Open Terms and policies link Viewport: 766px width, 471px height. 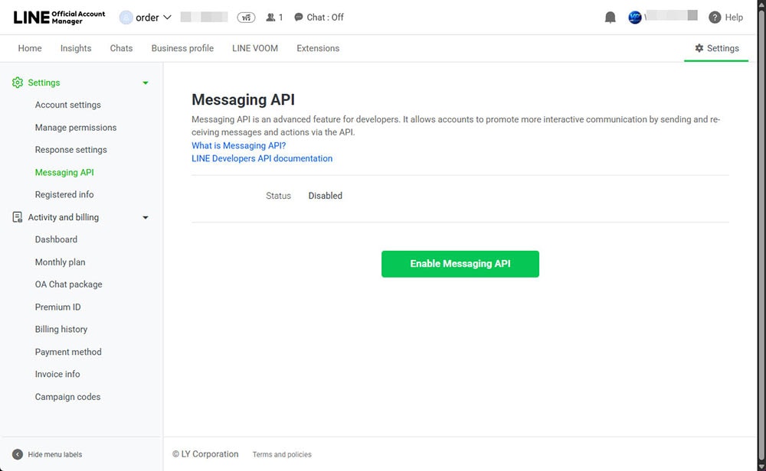(x=282, y=454)
